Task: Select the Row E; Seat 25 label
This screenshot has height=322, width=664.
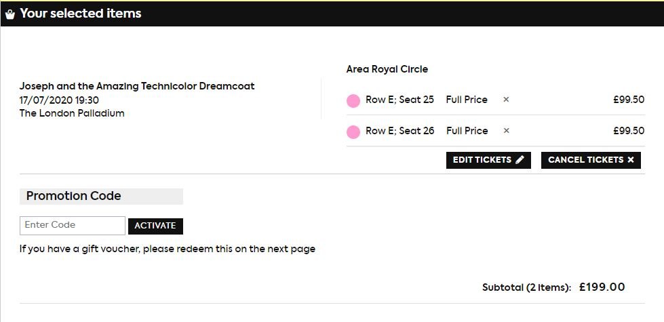Action: point(399,100)
